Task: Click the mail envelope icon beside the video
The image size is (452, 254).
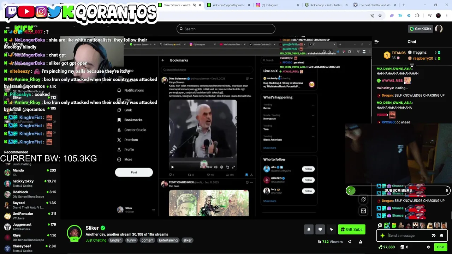Action: coord(363,211)
